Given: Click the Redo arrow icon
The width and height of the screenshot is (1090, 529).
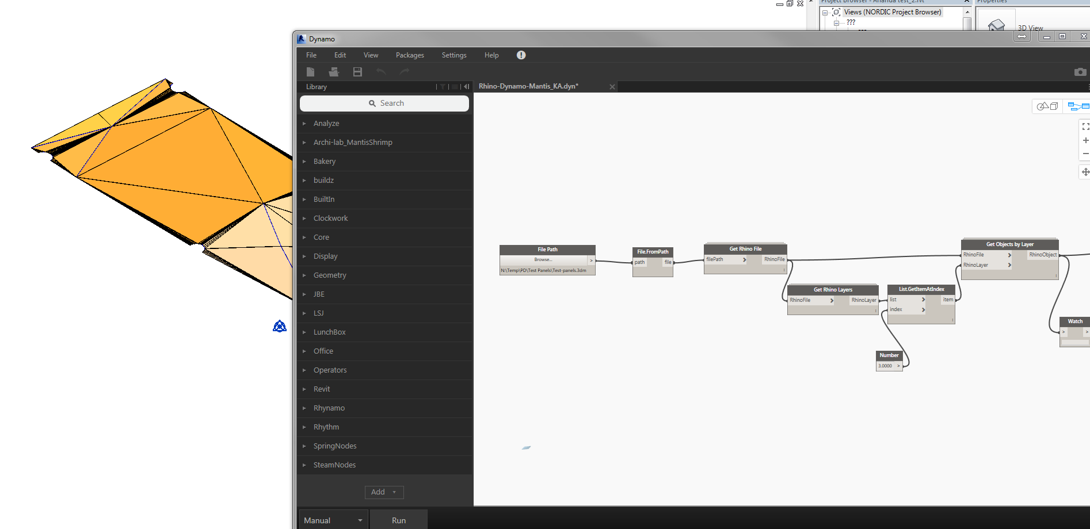Looking at the screenshot, I should [x=405, y=72].
